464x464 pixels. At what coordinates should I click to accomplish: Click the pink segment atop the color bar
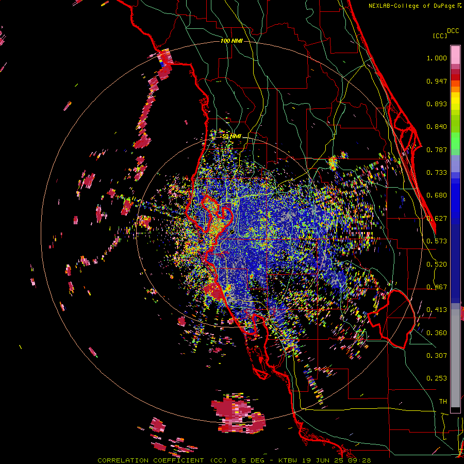tap(455, 55)
